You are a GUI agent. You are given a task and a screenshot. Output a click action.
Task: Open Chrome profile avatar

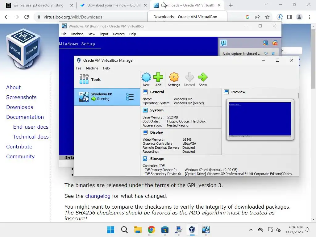point(299,17)
